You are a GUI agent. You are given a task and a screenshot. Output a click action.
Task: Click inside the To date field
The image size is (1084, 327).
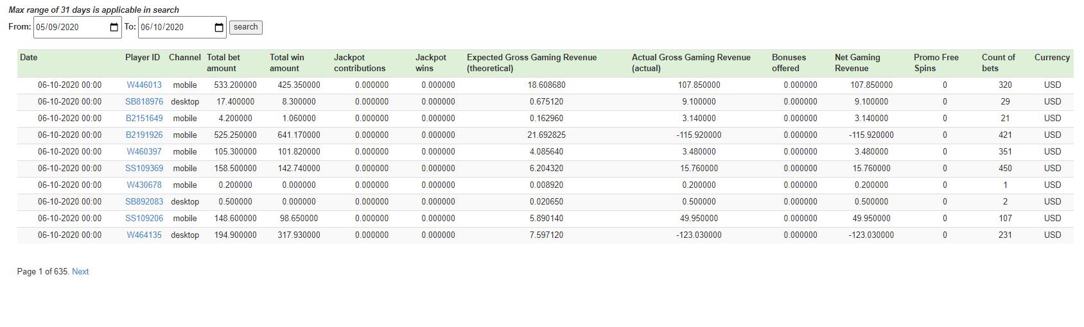182,28
